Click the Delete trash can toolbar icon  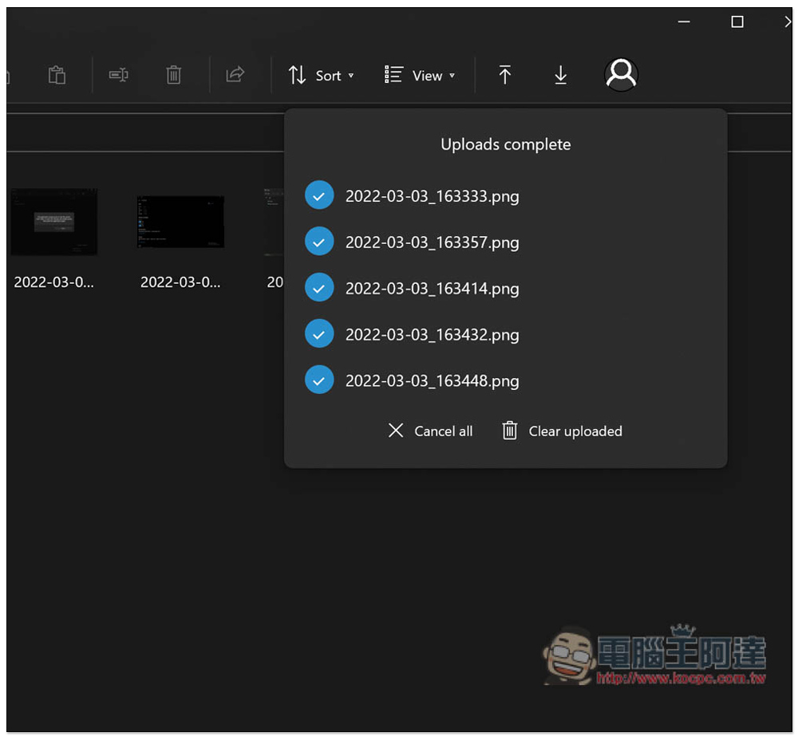[x=173, y=76]
